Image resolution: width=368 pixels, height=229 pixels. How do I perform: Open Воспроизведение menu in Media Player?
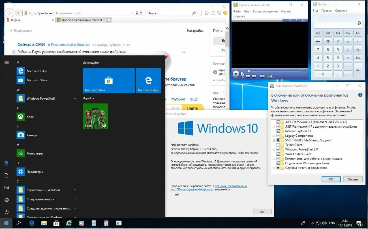[265, 12]
